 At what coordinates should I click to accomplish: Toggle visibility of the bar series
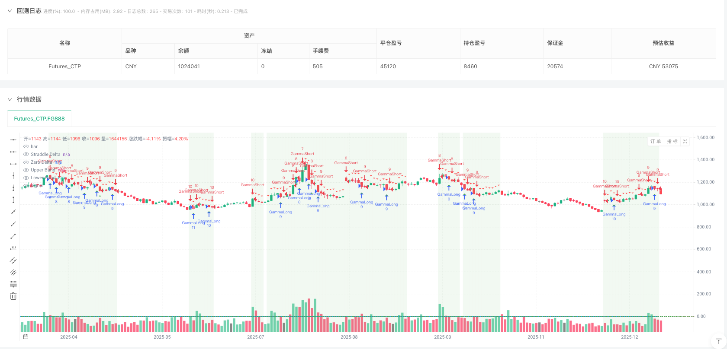point(26,146)
